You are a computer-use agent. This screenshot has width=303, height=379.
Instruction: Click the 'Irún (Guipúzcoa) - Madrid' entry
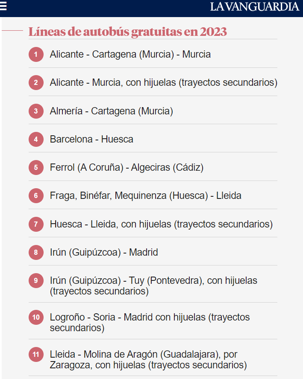pyautogui.click(x=104, y=252)
